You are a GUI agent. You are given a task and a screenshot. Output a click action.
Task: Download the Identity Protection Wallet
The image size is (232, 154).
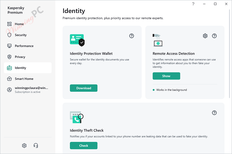(x=84, y=88)
